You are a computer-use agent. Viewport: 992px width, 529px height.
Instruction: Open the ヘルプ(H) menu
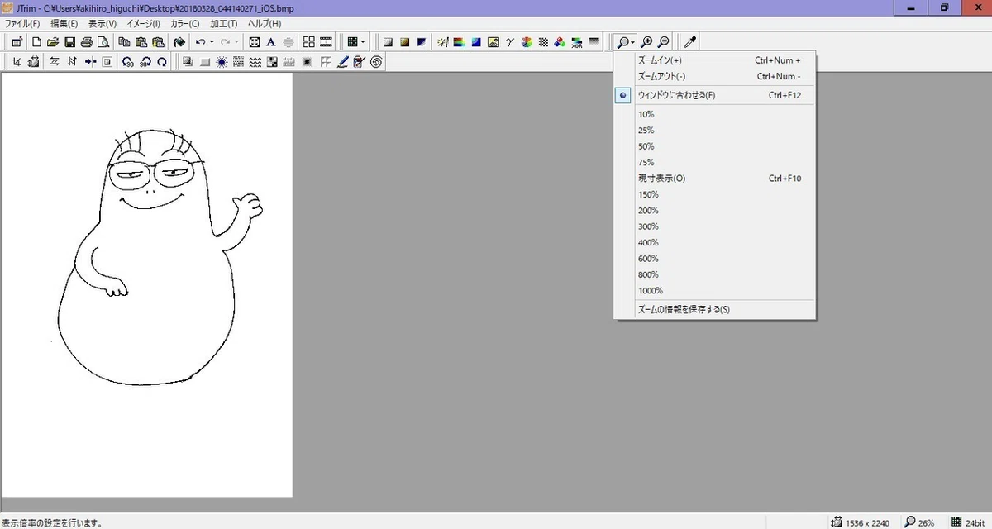(x=265, y=24)
